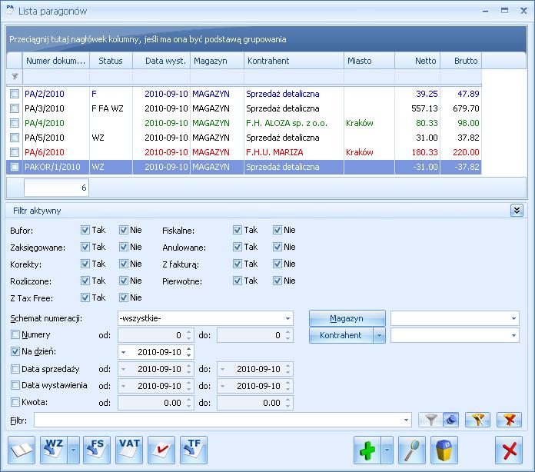
Task: Open arrow on Kontrahent button
Action: point(379,335)
